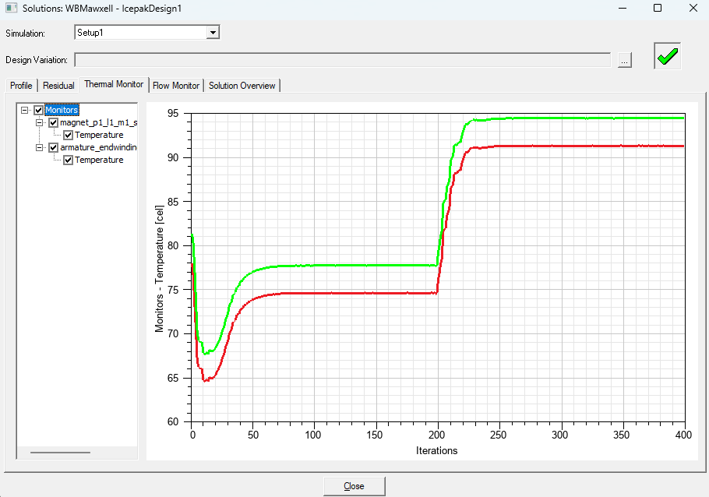Toggle the armature_endwindin checkbox
Image resolution: width=709 pixels, height=497 pixels.
point(53,147)
